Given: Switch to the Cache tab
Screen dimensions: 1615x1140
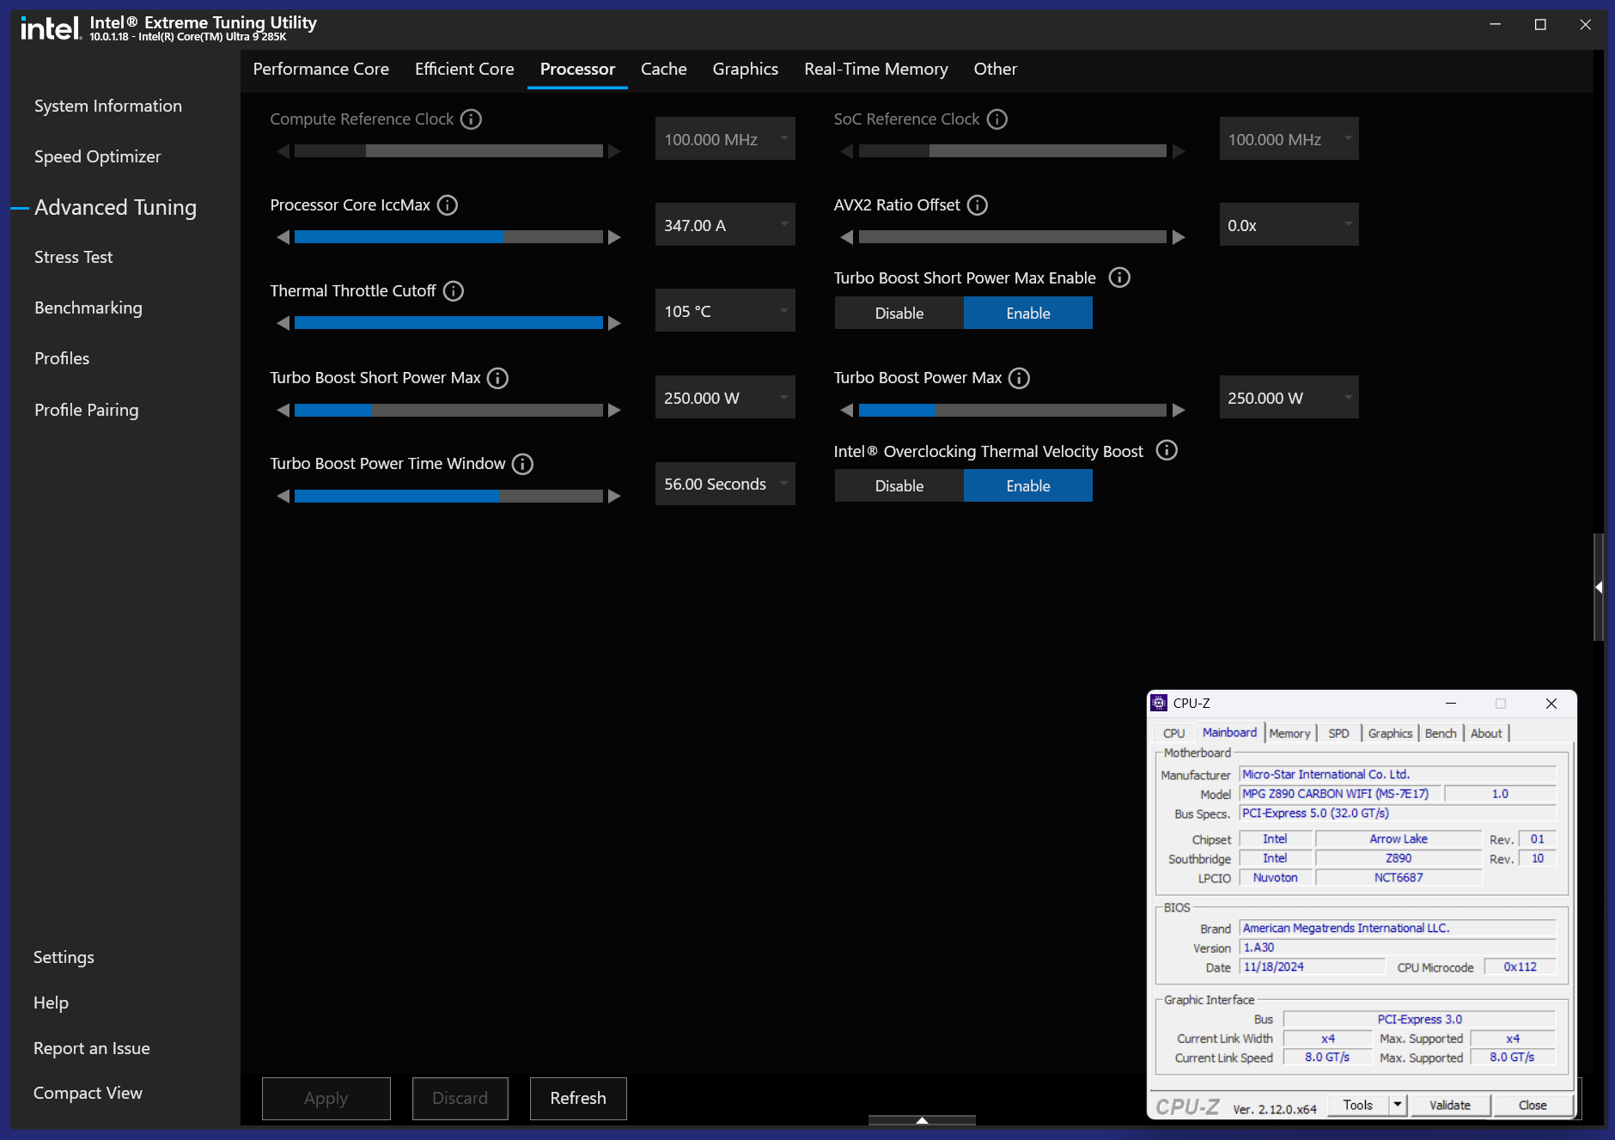Looking at the screenshot, I should coord(663,69).
